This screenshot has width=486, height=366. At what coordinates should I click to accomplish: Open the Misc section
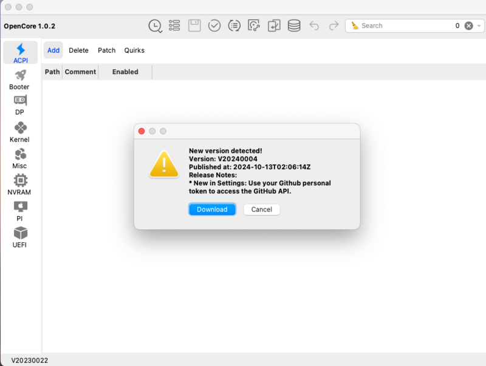click(19, 158)
